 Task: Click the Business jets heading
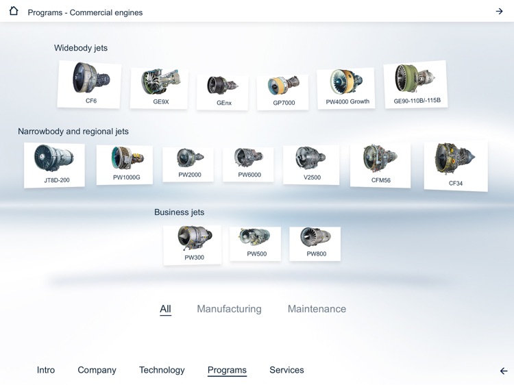tap(180, 212)
